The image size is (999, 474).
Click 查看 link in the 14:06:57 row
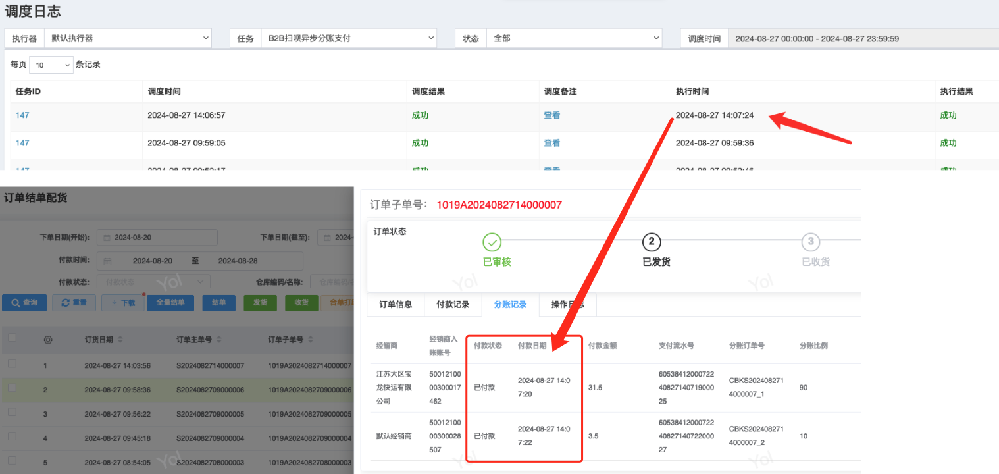click(551, 115)
